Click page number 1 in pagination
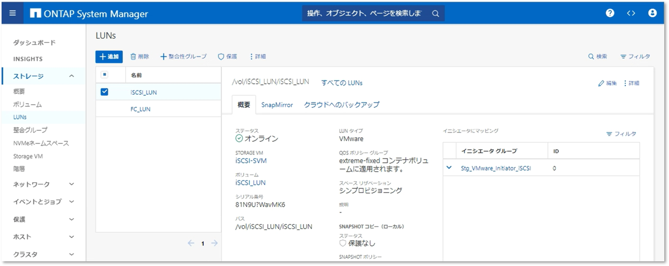Screen dimensions: 669x266 [x=203, y=243]
